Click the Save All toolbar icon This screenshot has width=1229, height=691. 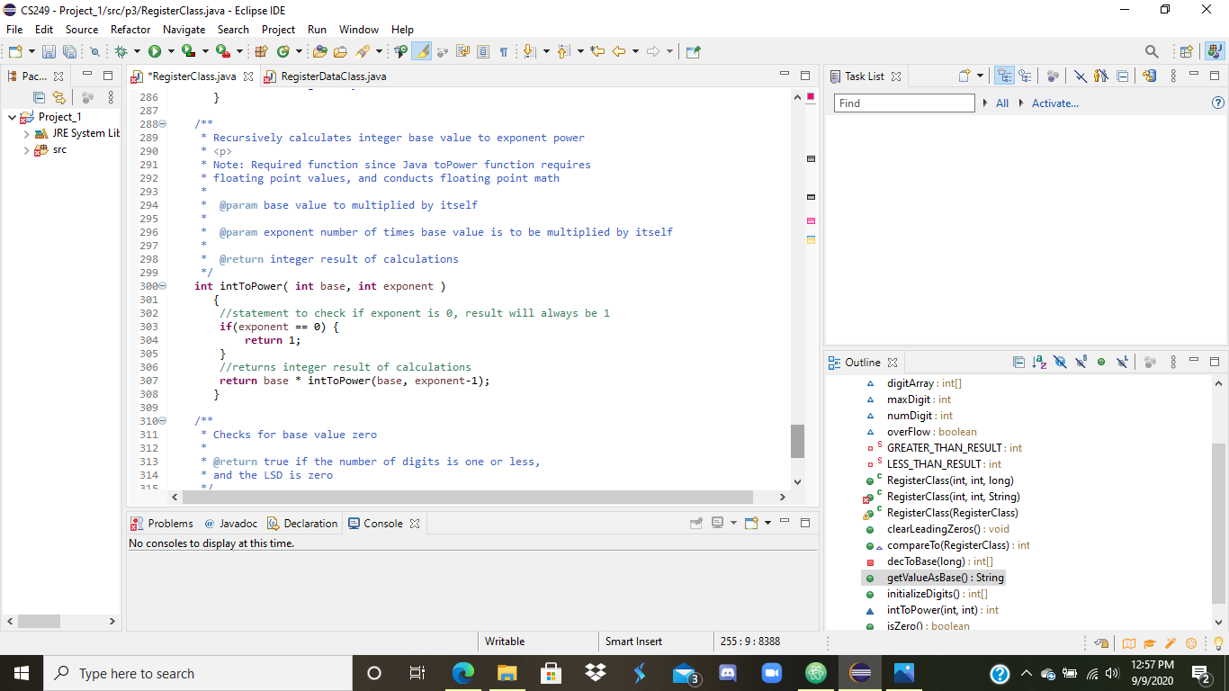(x=69, y=52)
